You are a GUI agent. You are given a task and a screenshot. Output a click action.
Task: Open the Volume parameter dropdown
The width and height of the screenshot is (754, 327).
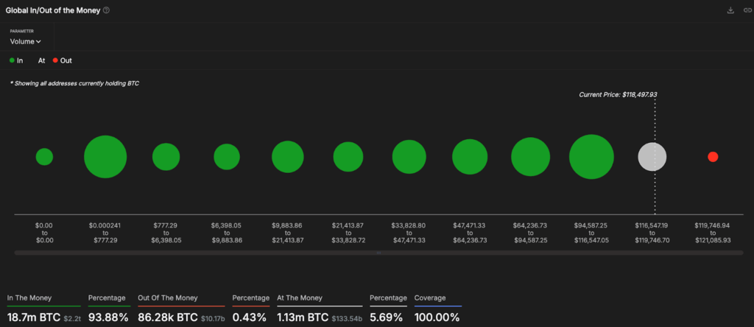(x=26, y=41)
